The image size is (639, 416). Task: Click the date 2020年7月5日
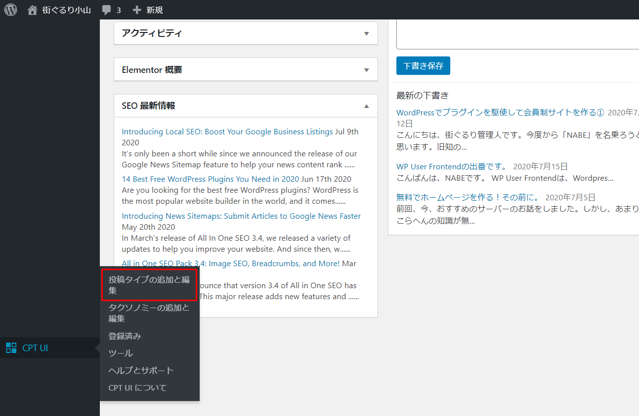571,198
